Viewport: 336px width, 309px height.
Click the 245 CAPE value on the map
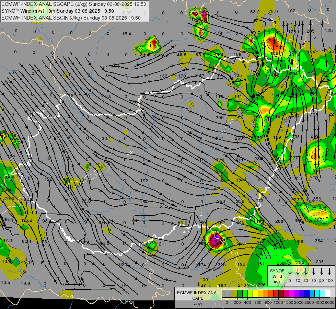click(x=241, y=222)
